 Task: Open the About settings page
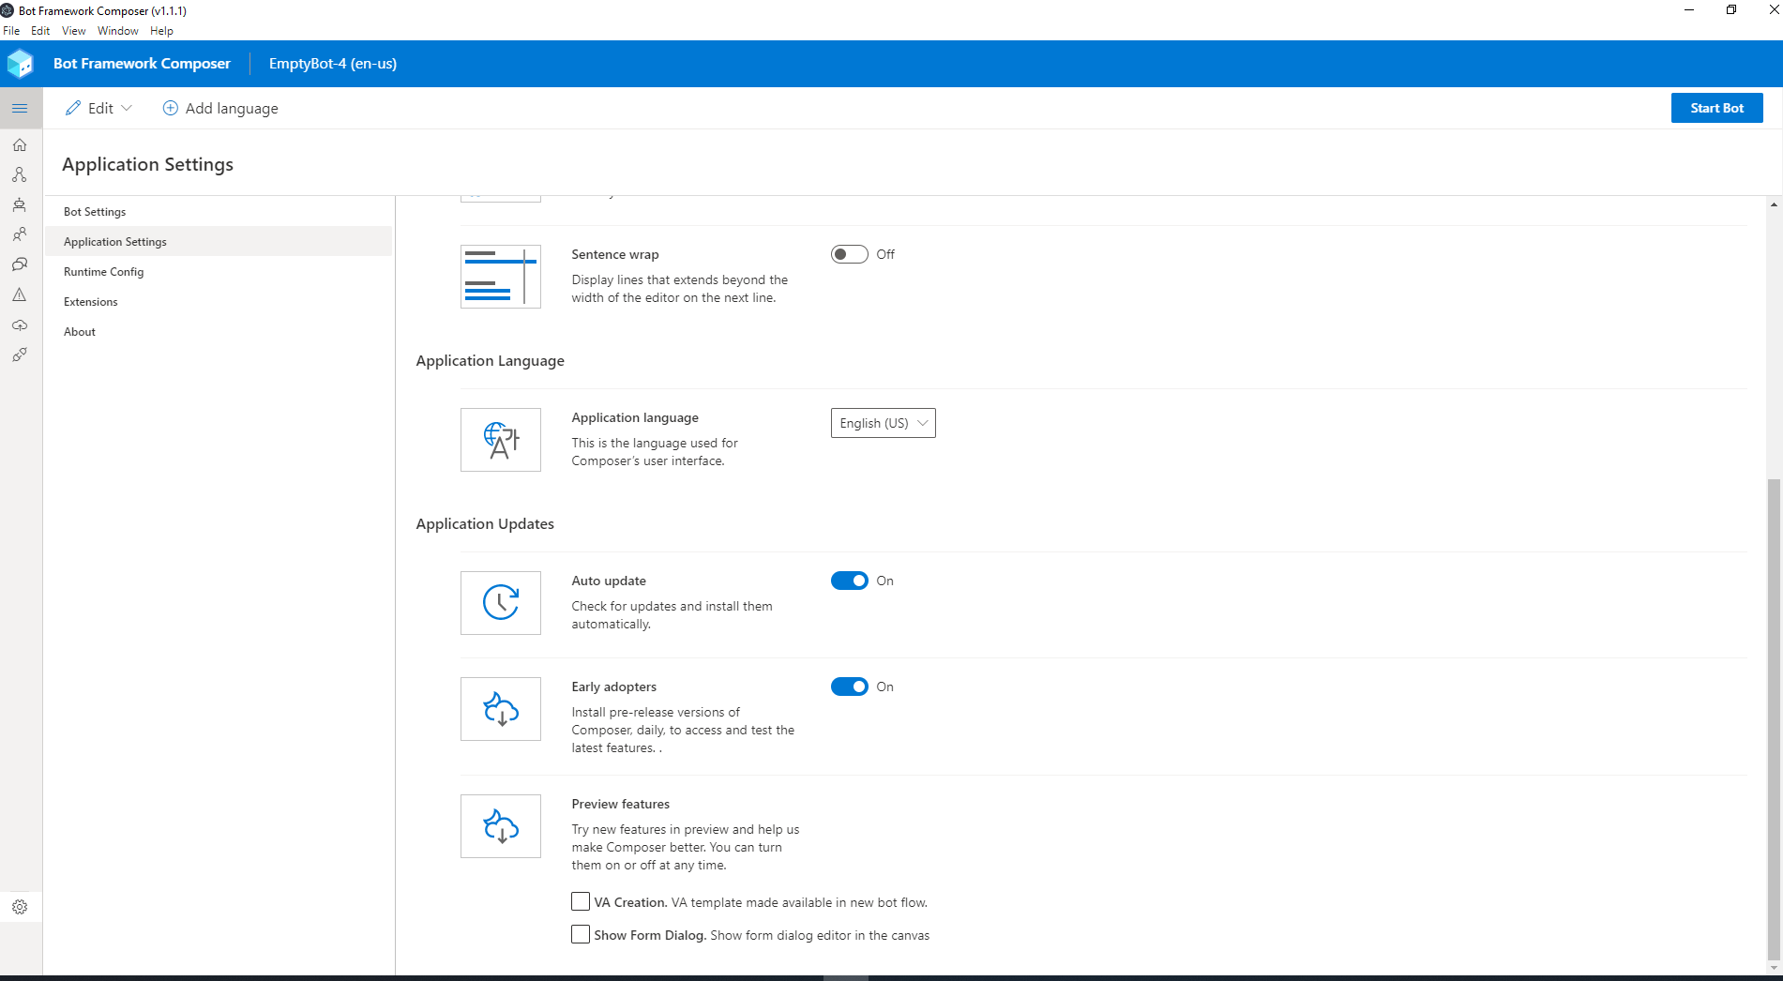[219, 332]
